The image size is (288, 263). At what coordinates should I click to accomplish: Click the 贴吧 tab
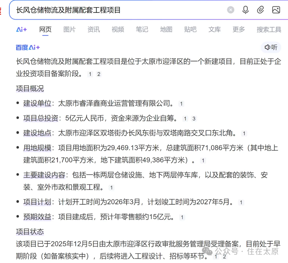[190, 30]
